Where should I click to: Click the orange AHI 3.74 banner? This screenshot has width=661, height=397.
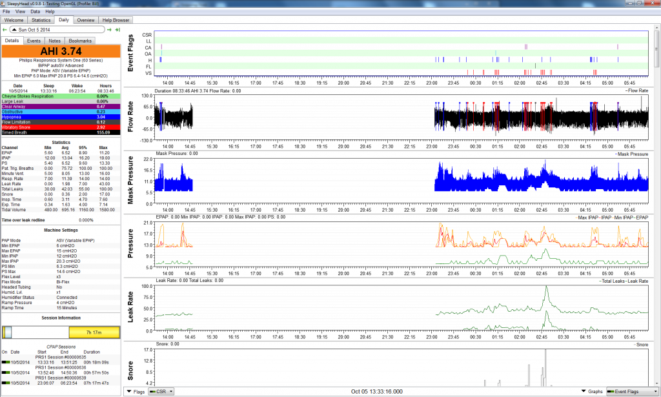pyautogui.click(x=61, y=51)
